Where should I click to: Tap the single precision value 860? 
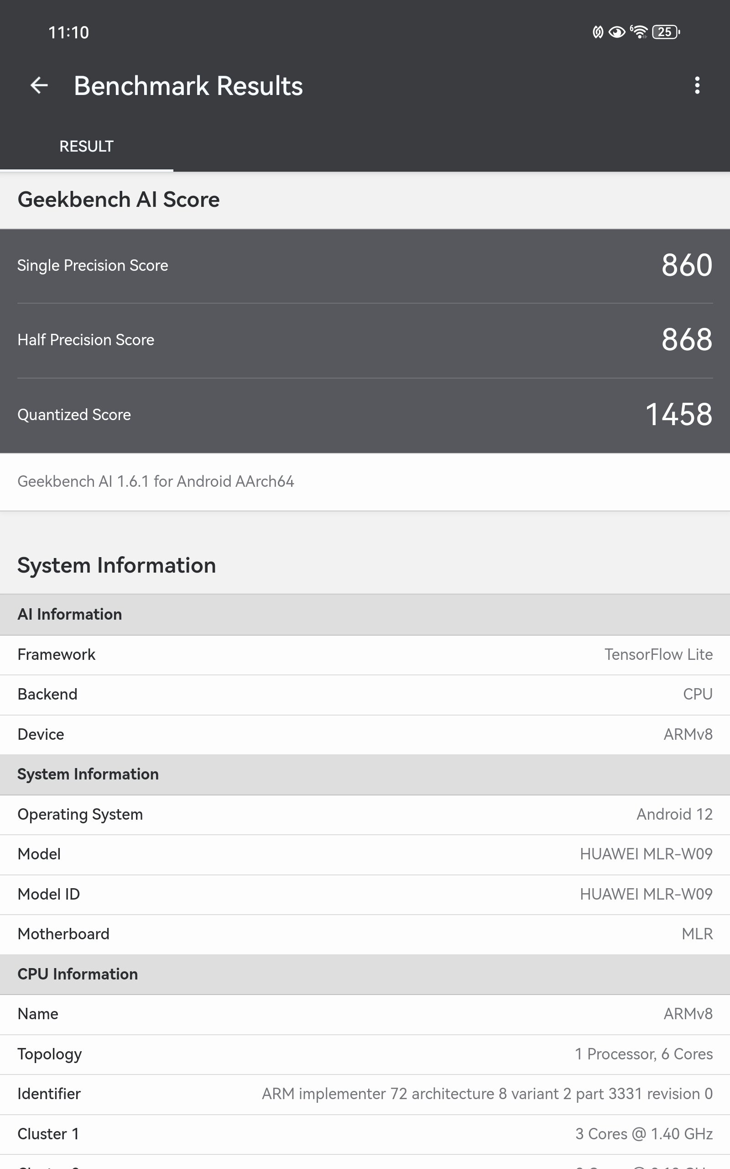coord(687,265)
